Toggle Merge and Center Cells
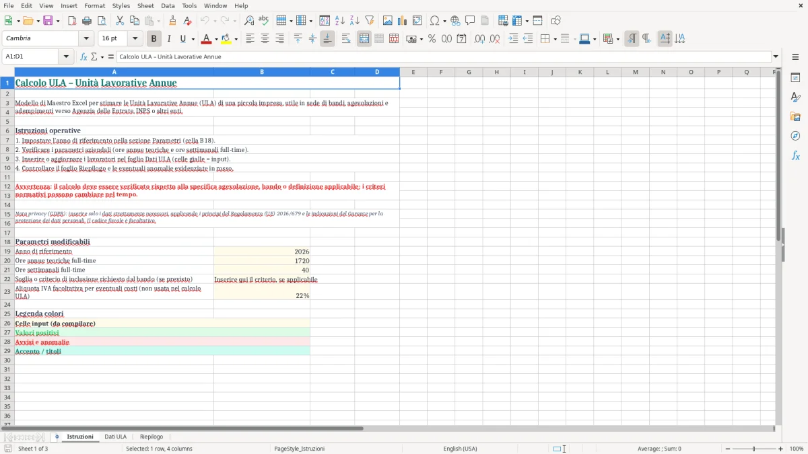Image resolution: width=808 pixels, height=454 pixels. (364, 39)
